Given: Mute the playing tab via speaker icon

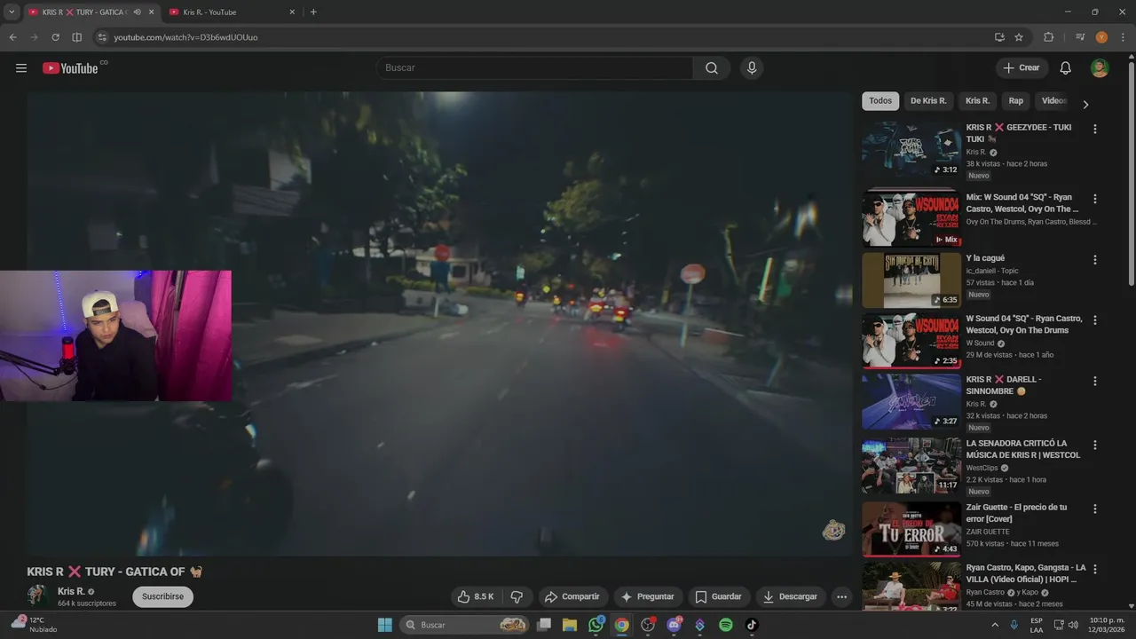Looking at the screenshot, I should pos(137,12).
